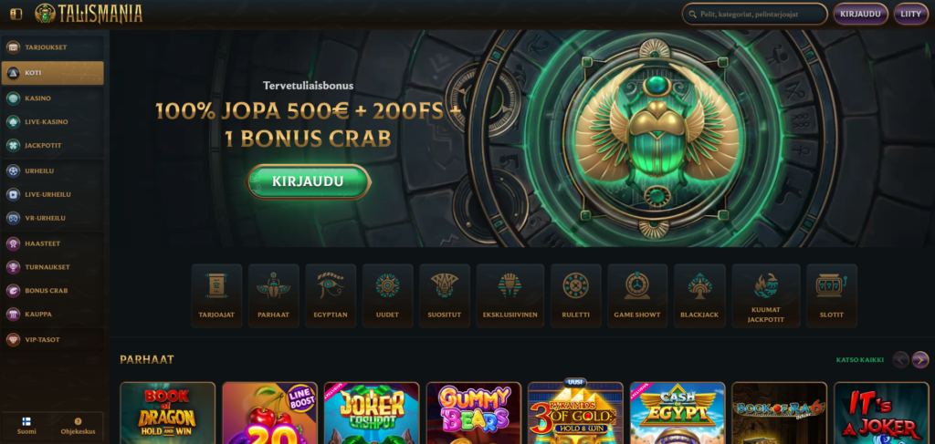Open the VIP-Tasot sidebar entry
The height and width of the screenshot is (444, 935).
(x=52, y=340)
